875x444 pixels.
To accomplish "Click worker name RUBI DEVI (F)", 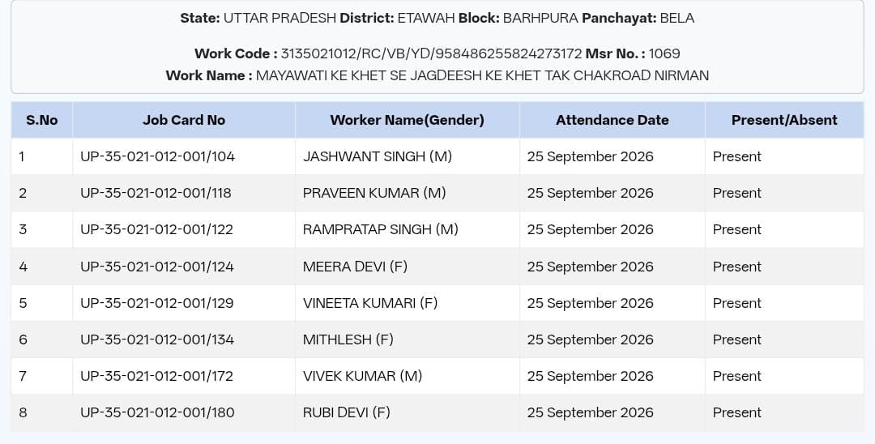I will (347, 412).
